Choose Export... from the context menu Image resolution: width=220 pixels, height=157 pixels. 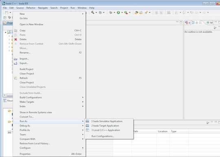pyautogui.click(x=49, y=63)
